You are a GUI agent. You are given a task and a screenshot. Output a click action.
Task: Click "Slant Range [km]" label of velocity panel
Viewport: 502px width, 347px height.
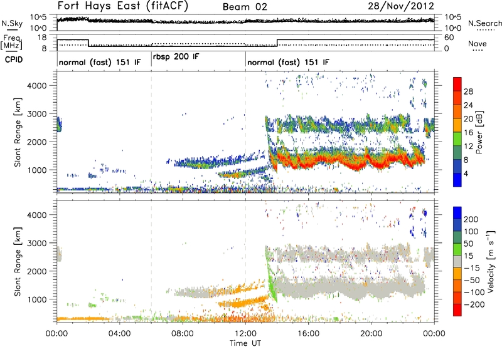point(18,261)
